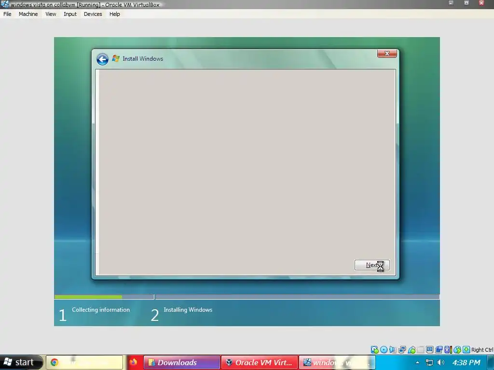Click the CPU virtualization indicator icon
The width and height of the screenshot is (494, 370).
(448, 350)
